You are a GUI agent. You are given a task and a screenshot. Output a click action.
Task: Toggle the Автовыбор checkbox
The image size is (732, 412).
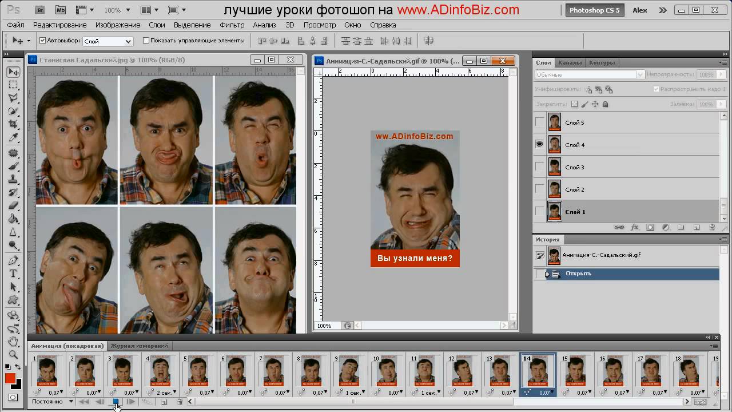point(42,41)
